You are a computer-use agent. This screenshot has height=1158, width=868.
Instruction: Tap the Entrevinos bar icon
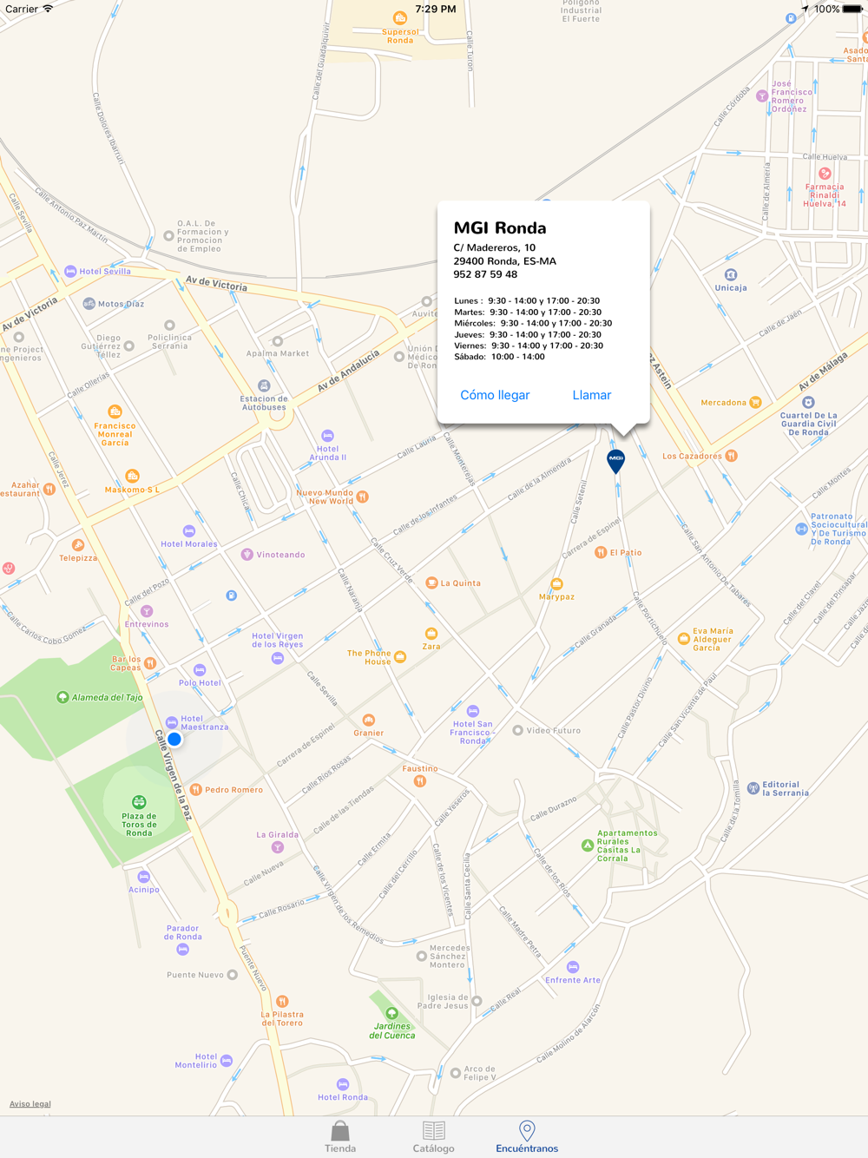coord(147,612)
